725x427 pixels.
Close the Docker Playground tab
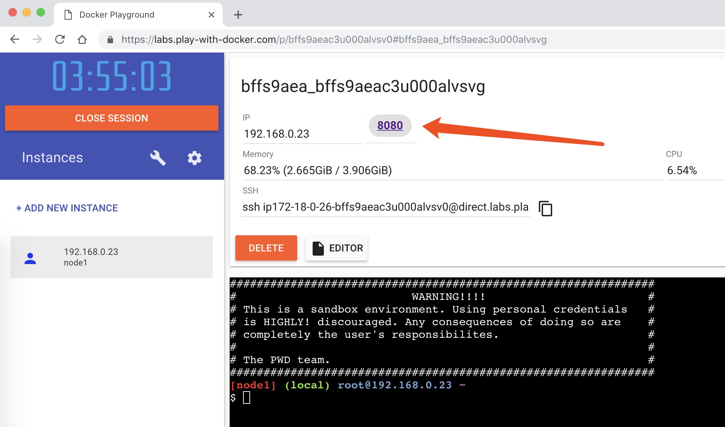211,15
